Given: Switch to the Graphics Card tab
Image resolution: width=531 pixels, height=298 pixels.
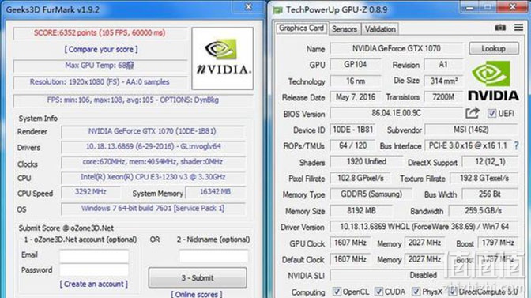Looking at the screenshot, I should pos(301,28).
